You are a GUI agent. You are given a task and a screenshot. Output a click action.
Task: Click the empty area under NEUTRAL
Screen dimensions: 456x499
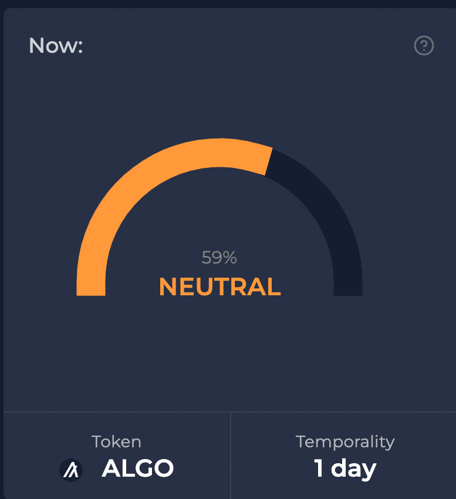coord(219,350)
